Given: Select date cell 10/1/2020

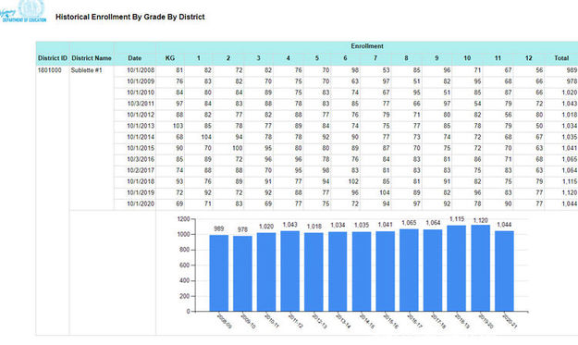Looking at the screenshot, I should [141, 203].
